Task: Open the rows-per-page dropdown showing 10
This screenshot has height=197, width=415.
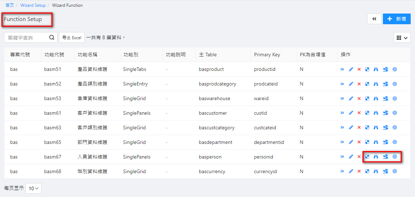Action: pos(33,188)
